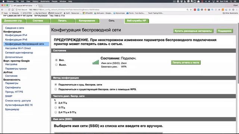Image resolution: width=239 pixels, height=134 pixels.
Task: Choose Подключиться к сущ. беспров. сети option
Action: click(x=56, y=84)
